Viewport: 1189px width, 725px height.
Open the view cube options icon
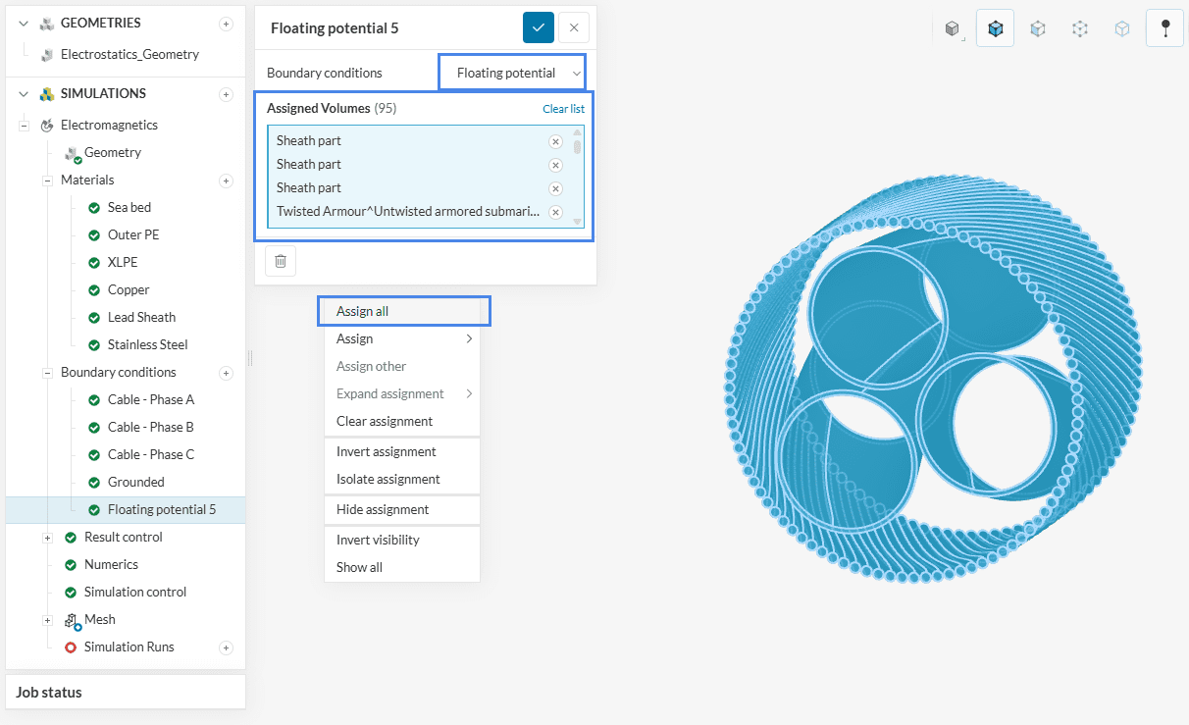pyautogui.click(x=952, y=29)
